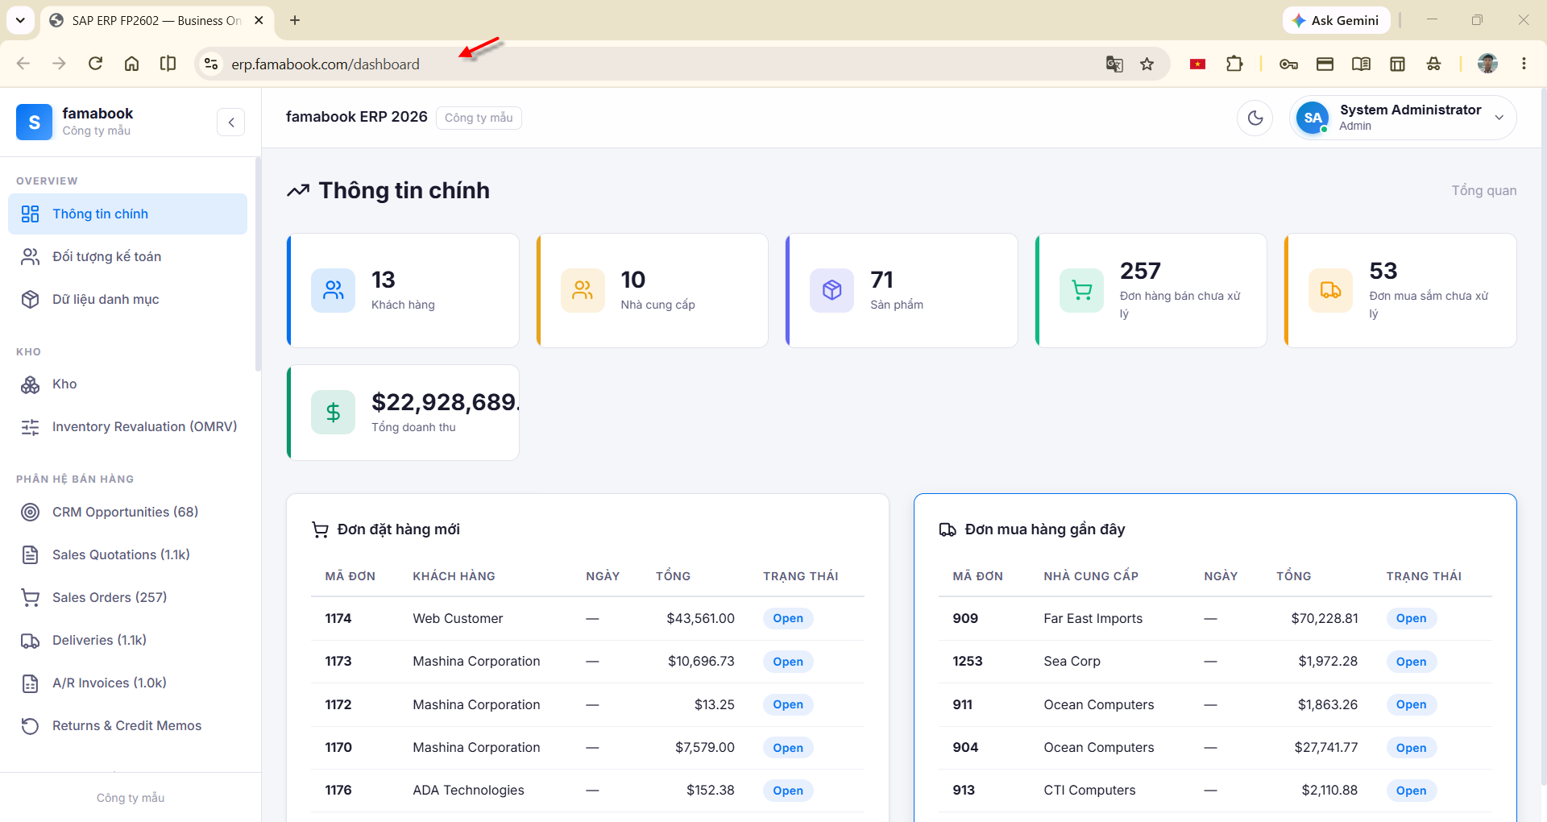Click Sea Corp supplier name
Viewport: 1547px width, 822px height.
pos(1072,662)
